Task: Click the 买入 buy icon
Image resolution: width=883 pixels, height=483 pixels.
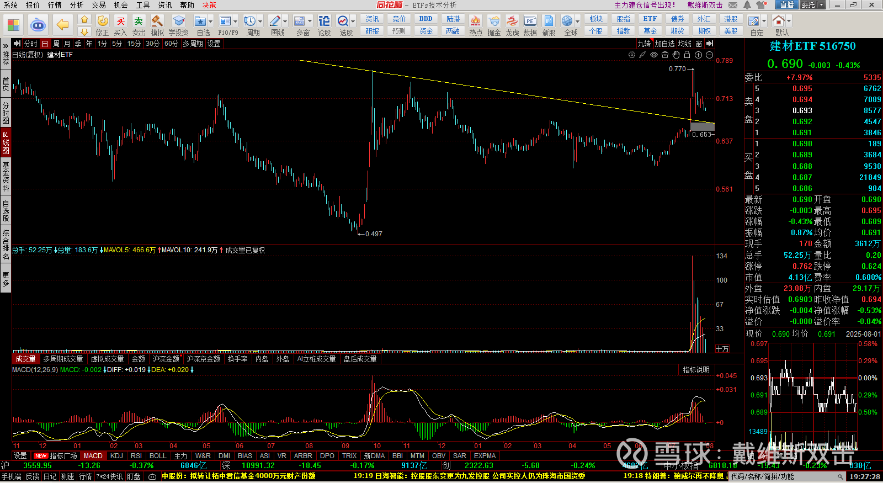Action: 120,21
